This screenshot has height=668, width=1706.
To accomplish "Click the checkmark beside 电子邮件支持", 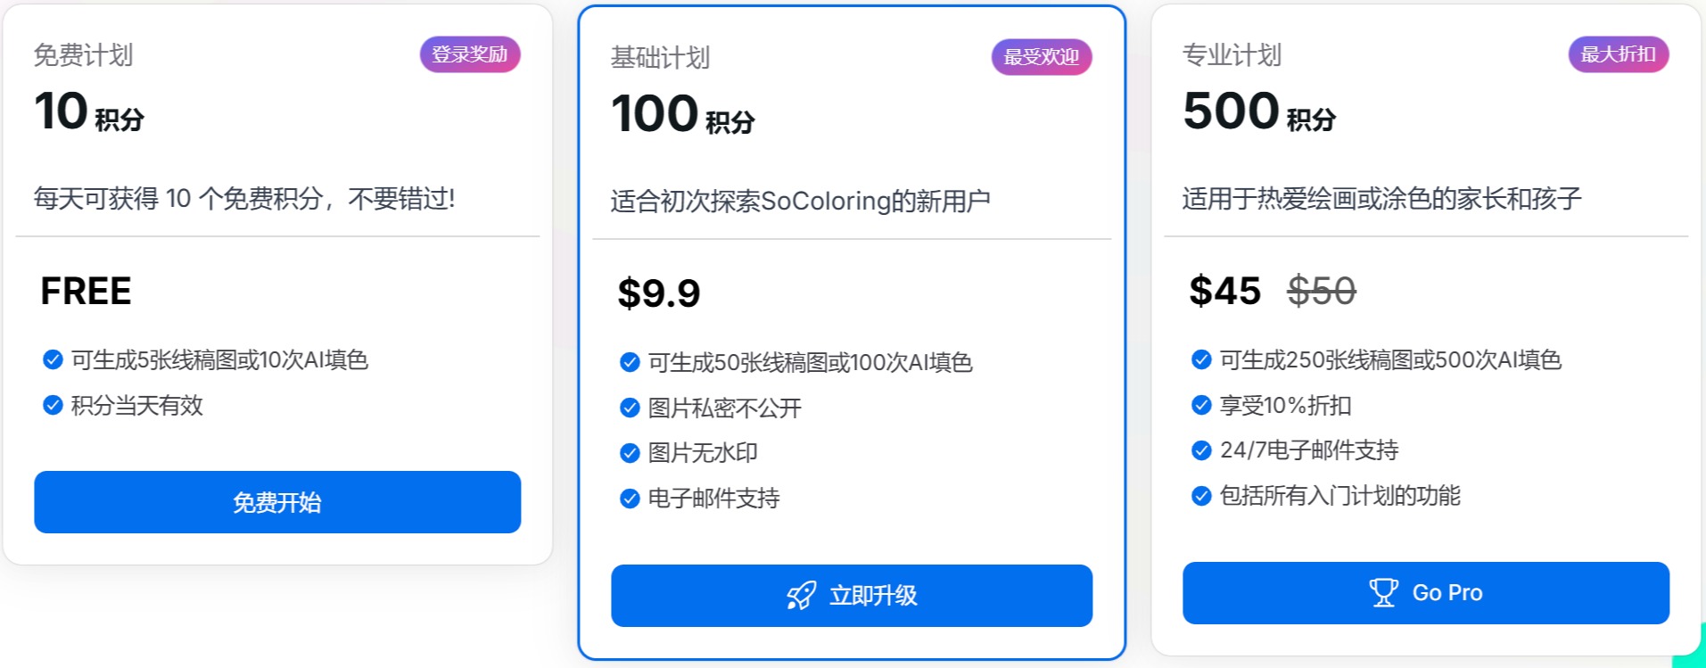I will click(x=628, y=498).
